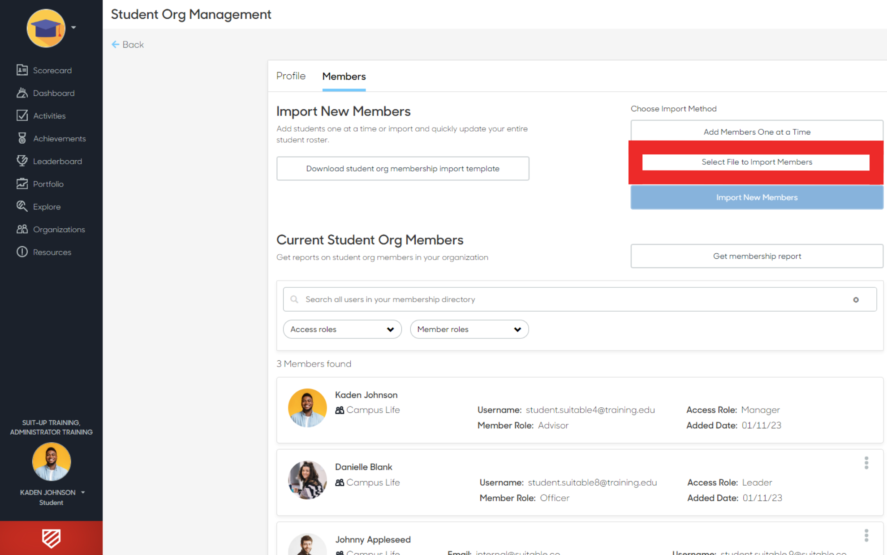Open Scorecard from the sidebar
Viewport: 887px width, 555px height.
pos(44,70)
